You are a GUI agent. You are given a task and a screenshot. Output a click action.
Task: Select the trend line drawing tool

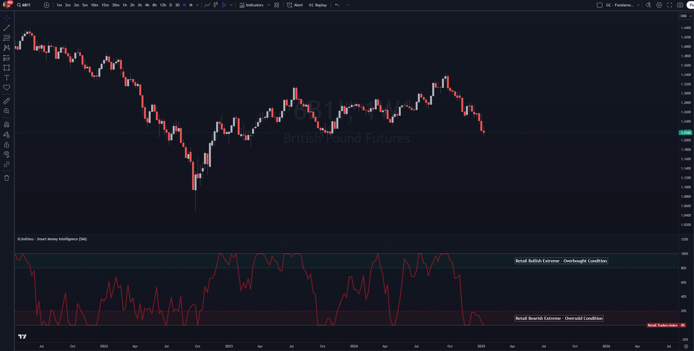pyautogui.click(x=7, y=28)
